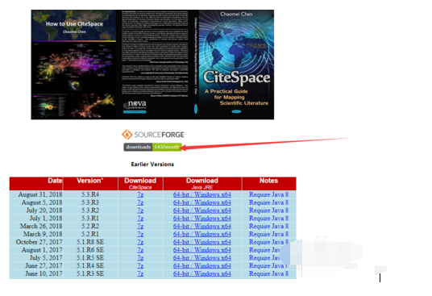Select the date June 10, 2017
This screenshot has height=296, width=432.
tap(44, 274)
